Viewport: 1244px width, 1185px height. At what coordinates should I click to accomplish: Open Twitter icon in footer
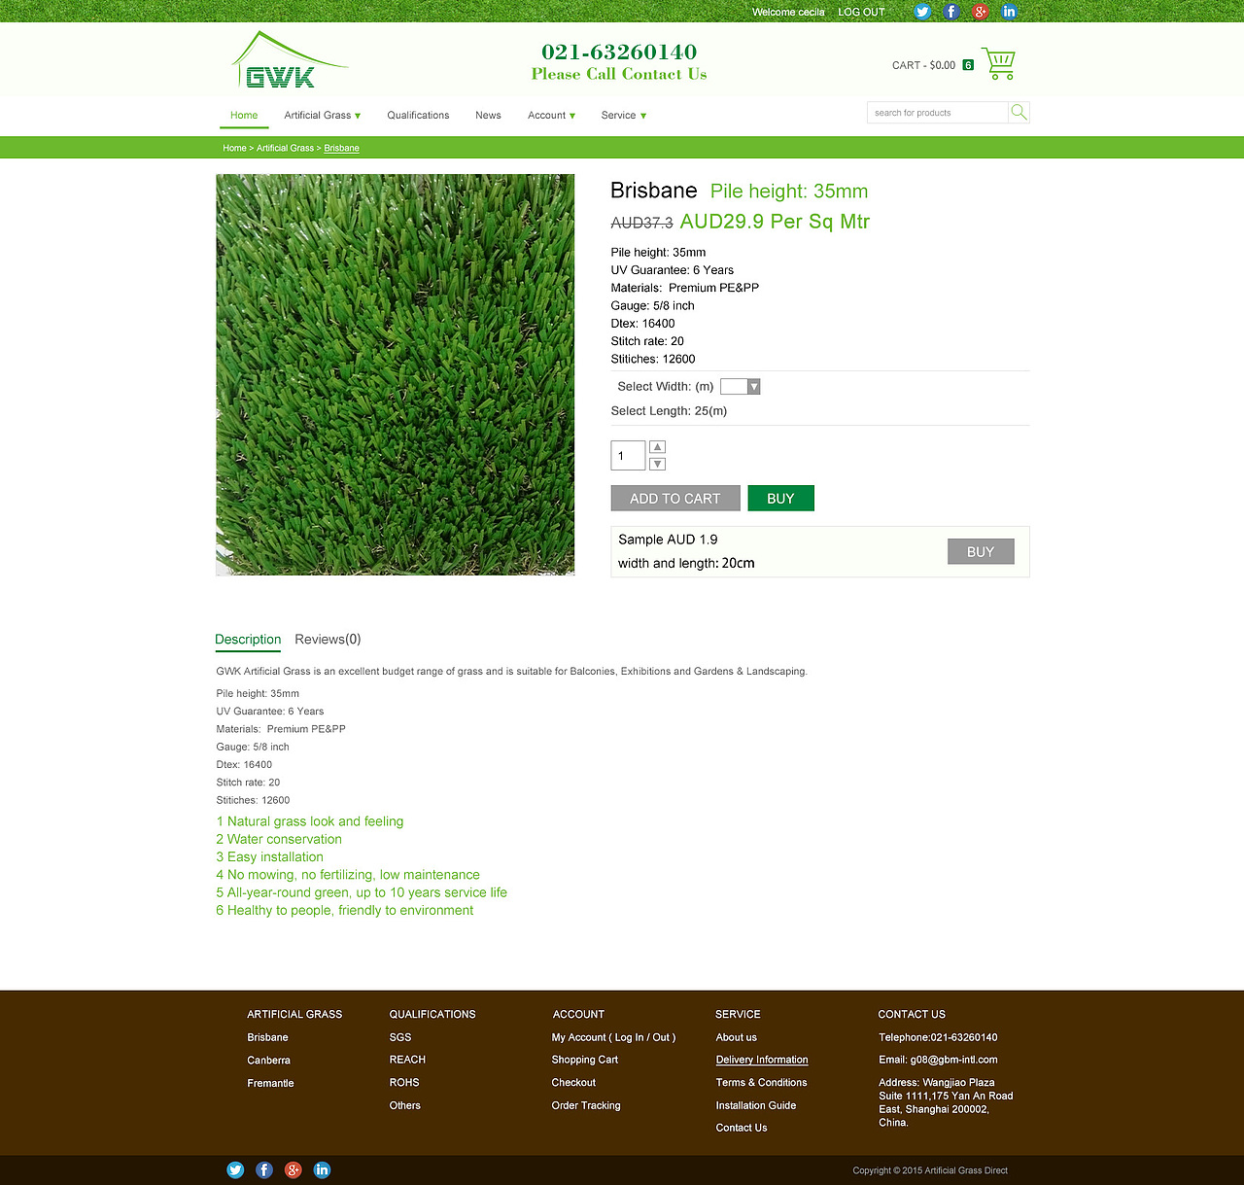click(x=235, y=1169)
